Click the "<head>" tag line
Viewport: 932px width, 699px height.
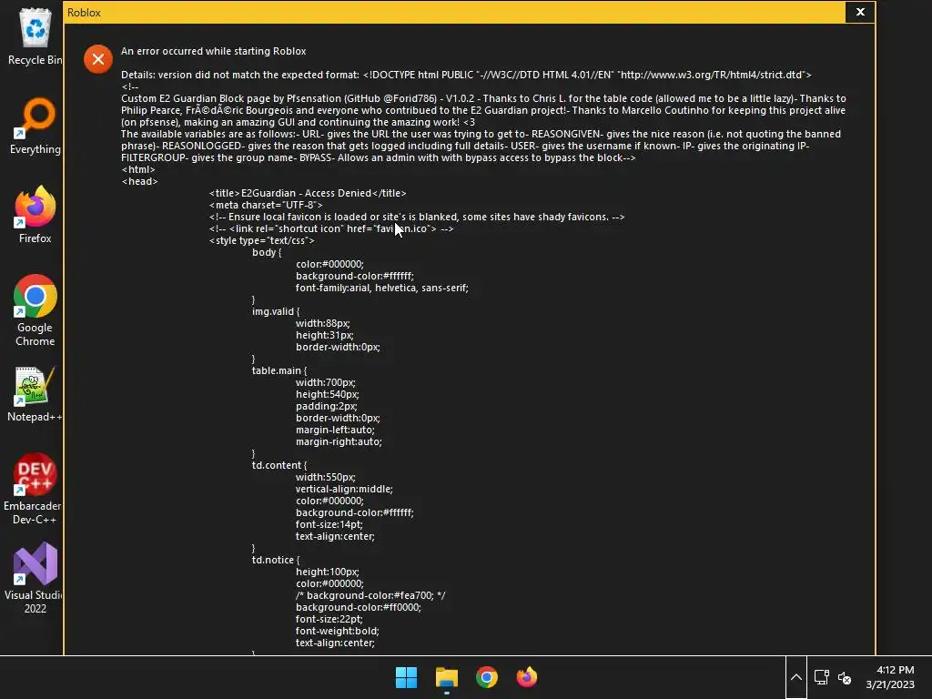(x=139, y=181)
